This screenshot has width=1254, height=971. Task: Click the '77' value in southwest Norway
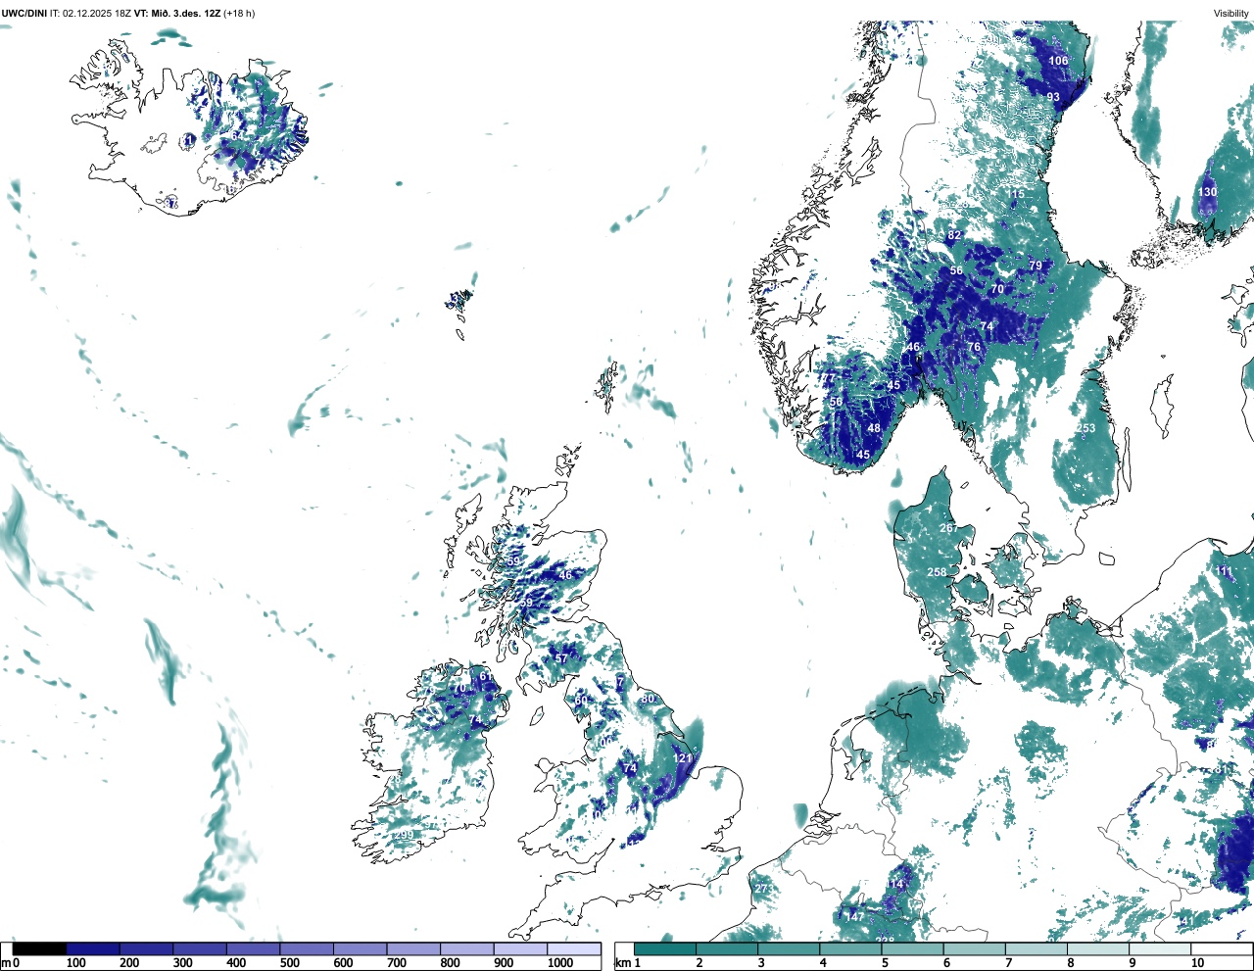[829, 378]
